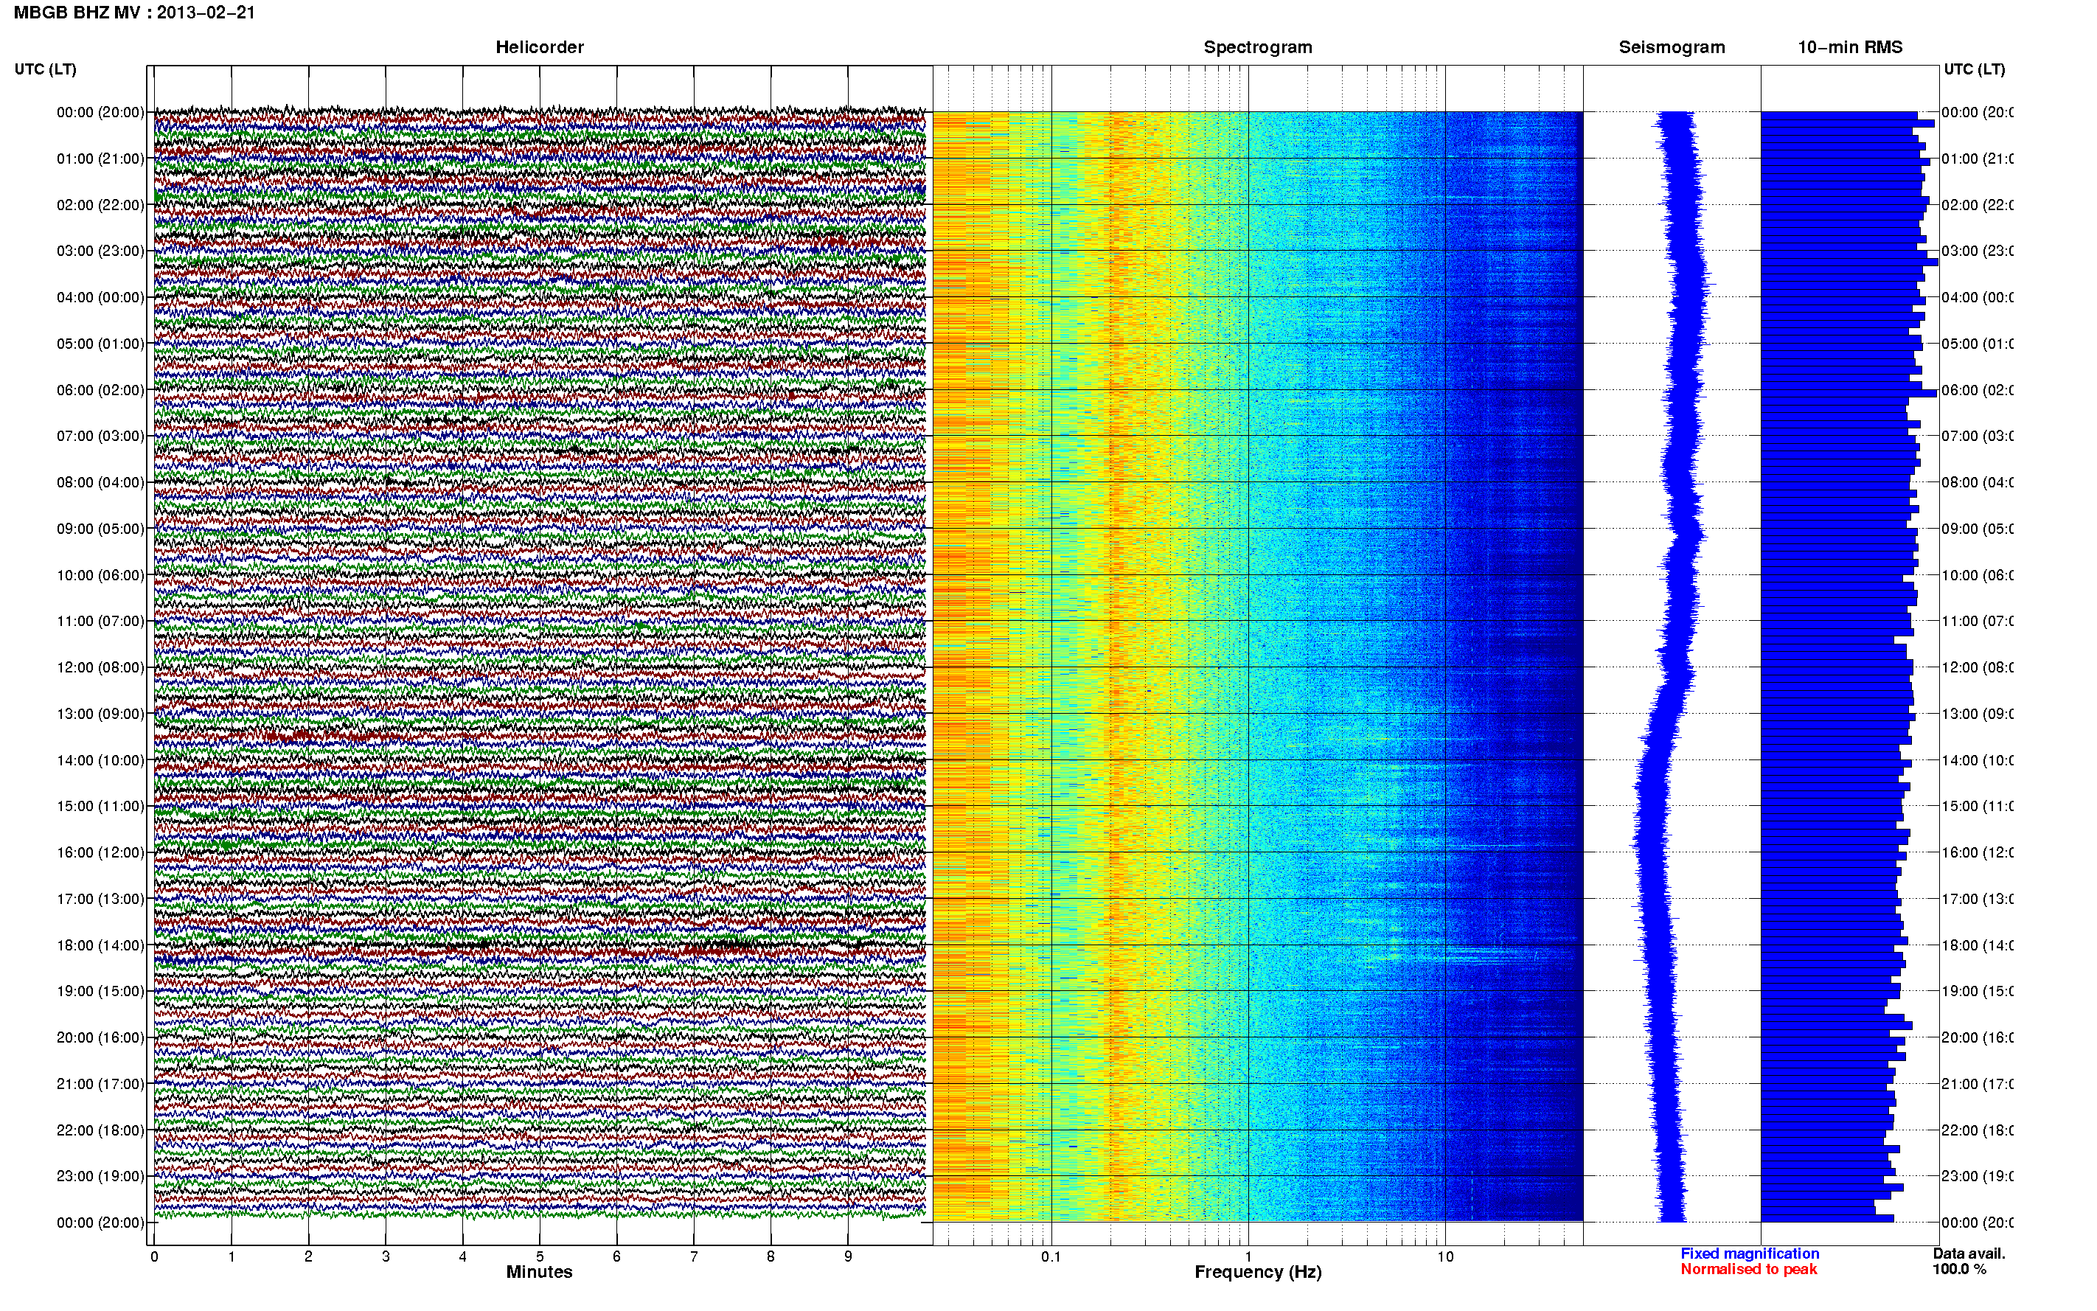Viewport: 2097px width, 1311px height.
Task: Click the Minutes x-axis label
Action: pos(539,1272)
